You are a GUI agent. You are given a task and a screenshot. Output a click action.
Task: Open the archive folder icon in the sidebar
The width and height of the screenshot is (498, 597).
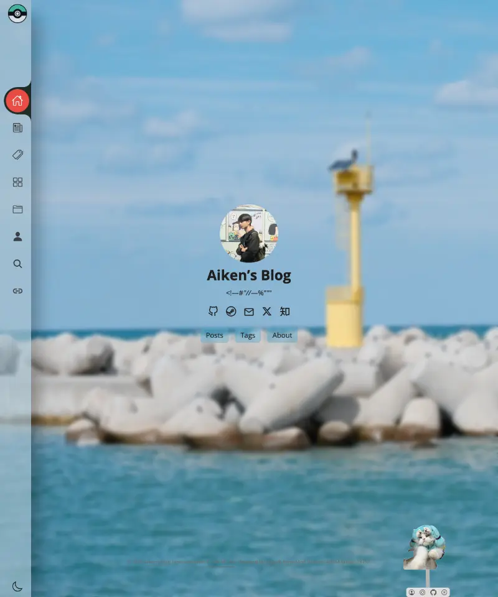[x=17, y=209]
